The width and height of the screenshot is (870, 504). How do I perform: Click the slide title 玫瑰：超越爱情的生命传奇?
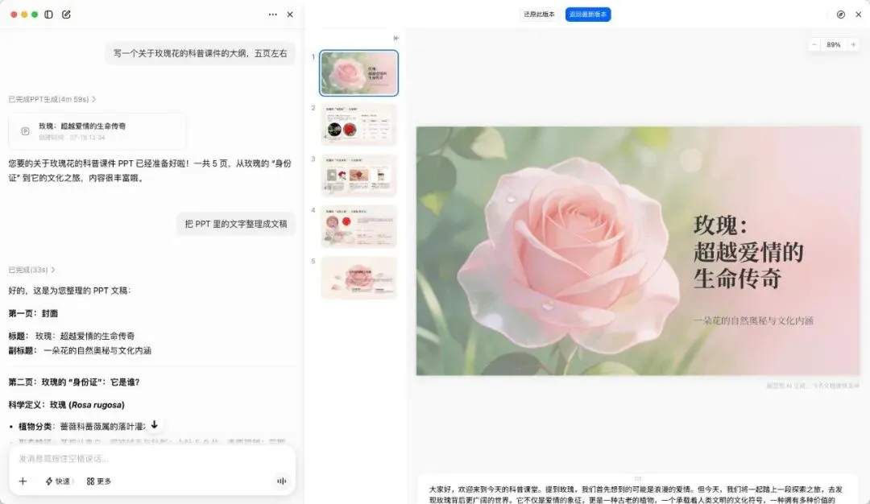(x=748, y=252)
